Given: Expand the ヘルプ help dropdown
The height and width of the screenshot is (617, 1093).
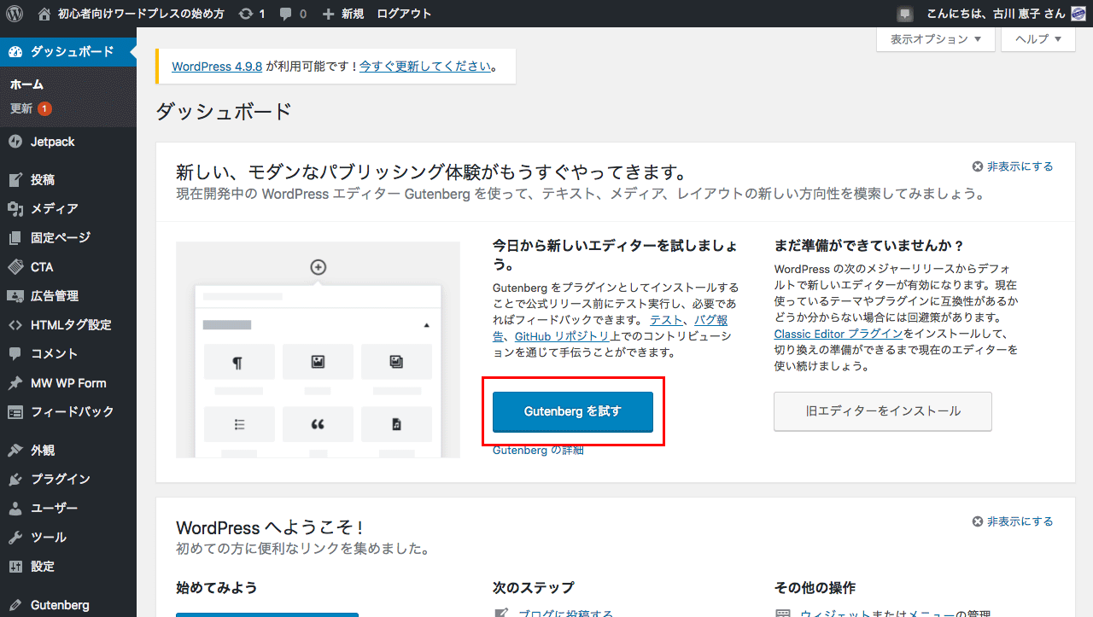Looking at the screenshot, I should pos(1038,39).
